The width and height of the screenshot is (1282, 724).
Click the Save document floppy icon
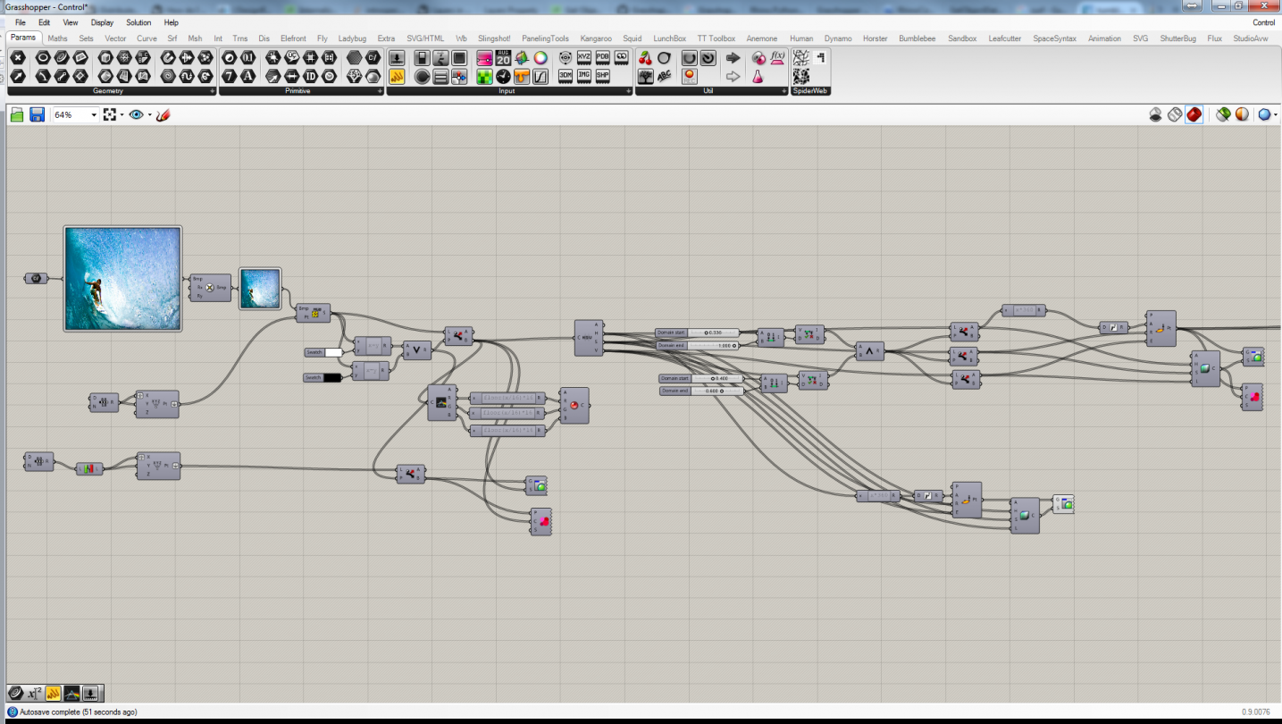[x=37, y=114]
